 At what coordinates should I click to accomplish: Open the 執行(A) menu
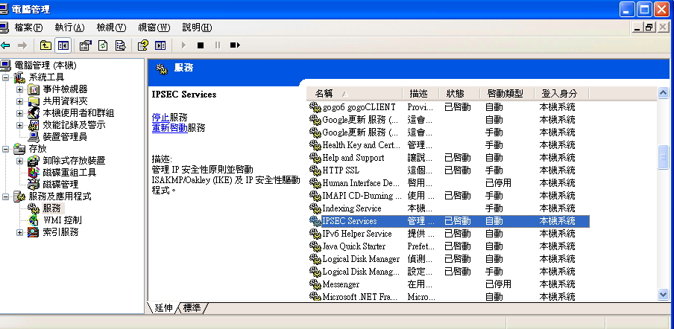click(69, 28)
